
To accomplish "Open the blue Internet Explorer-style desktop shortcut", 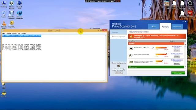I will click(19, 13).
